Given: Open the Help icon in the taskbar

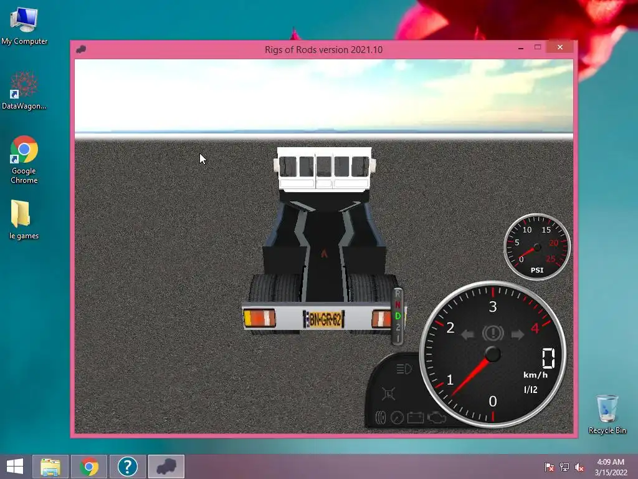Looking at the screenshot, I should click(128, 467).
